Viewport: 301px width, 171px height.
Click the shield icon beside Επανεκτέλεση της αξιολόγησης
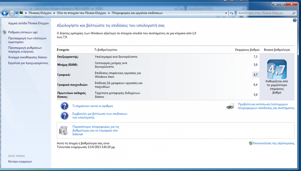tap(250, 143)
